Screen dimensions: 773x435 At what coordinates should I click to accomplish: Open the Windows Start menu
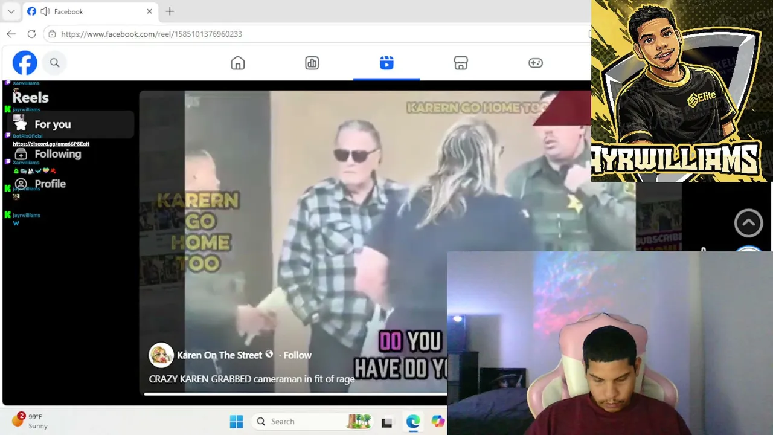point(236,422)
